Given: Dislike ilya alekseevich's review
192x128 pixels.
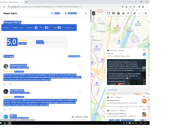Looking at the screenshot, I should [10, 109].
